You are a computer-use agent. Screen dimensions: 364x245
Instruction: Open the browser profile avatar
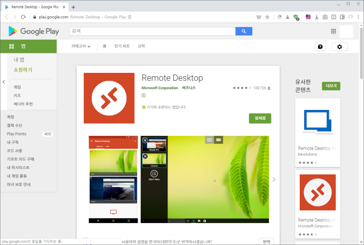[x=351, y=17]
